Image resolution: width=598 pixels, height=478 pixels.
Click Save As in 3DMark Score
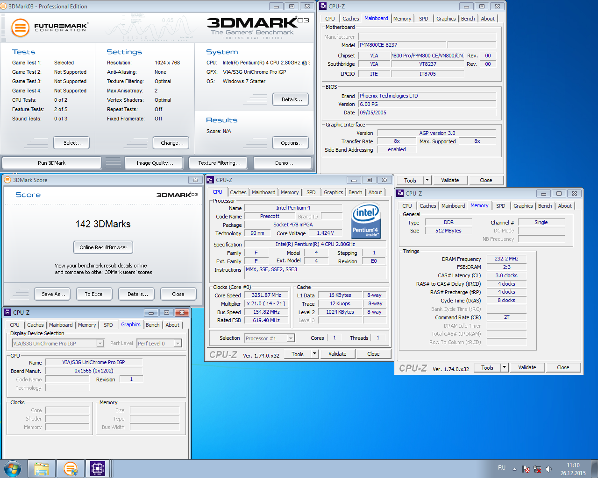pos(52,294)
